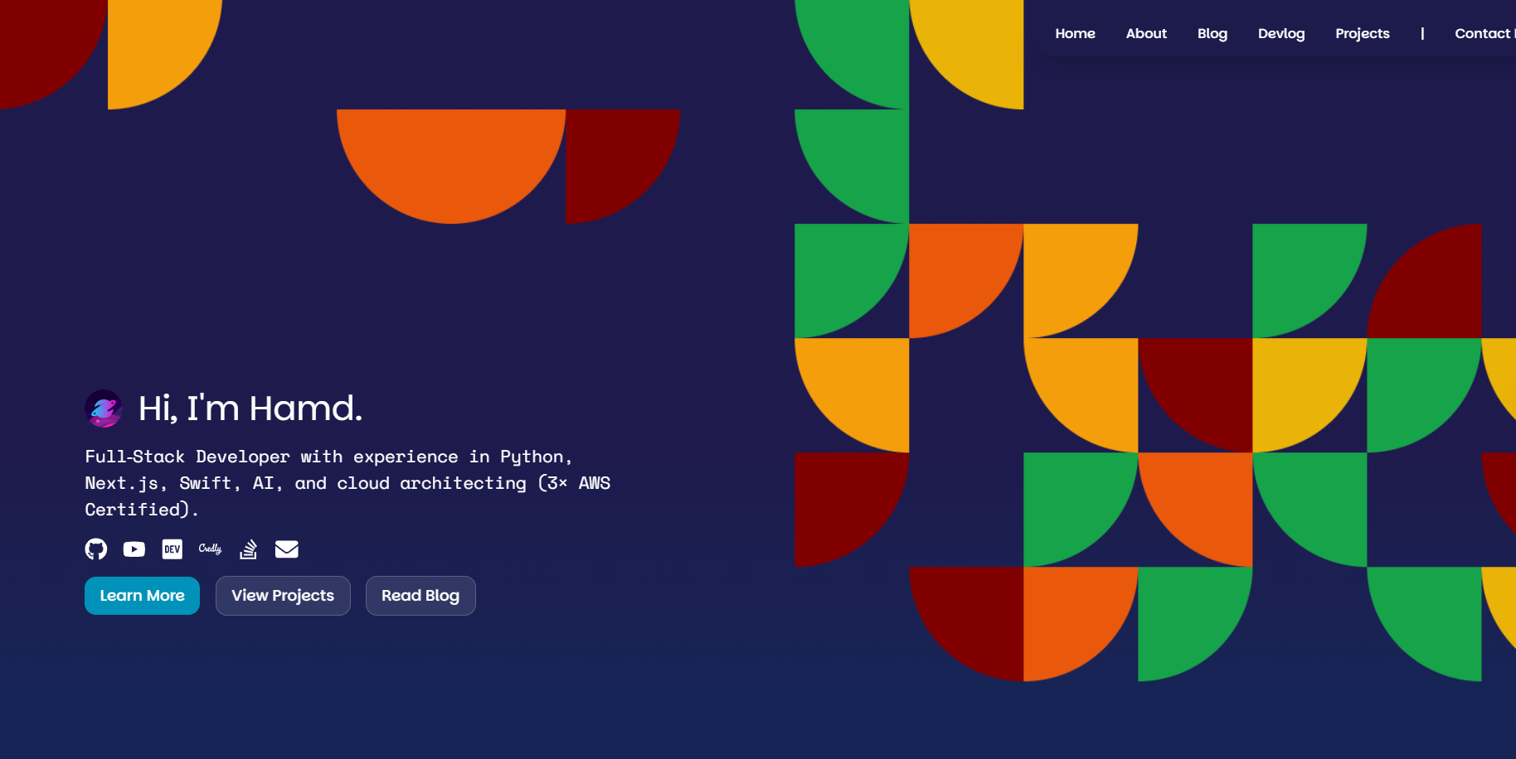Open the About page from the navbar
This screenshot has width=1516, height=759.
(1146, 33)
